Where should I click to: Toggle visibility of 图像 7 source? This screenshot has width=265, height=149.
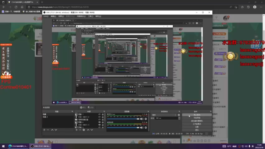click(x=99, y=114)
